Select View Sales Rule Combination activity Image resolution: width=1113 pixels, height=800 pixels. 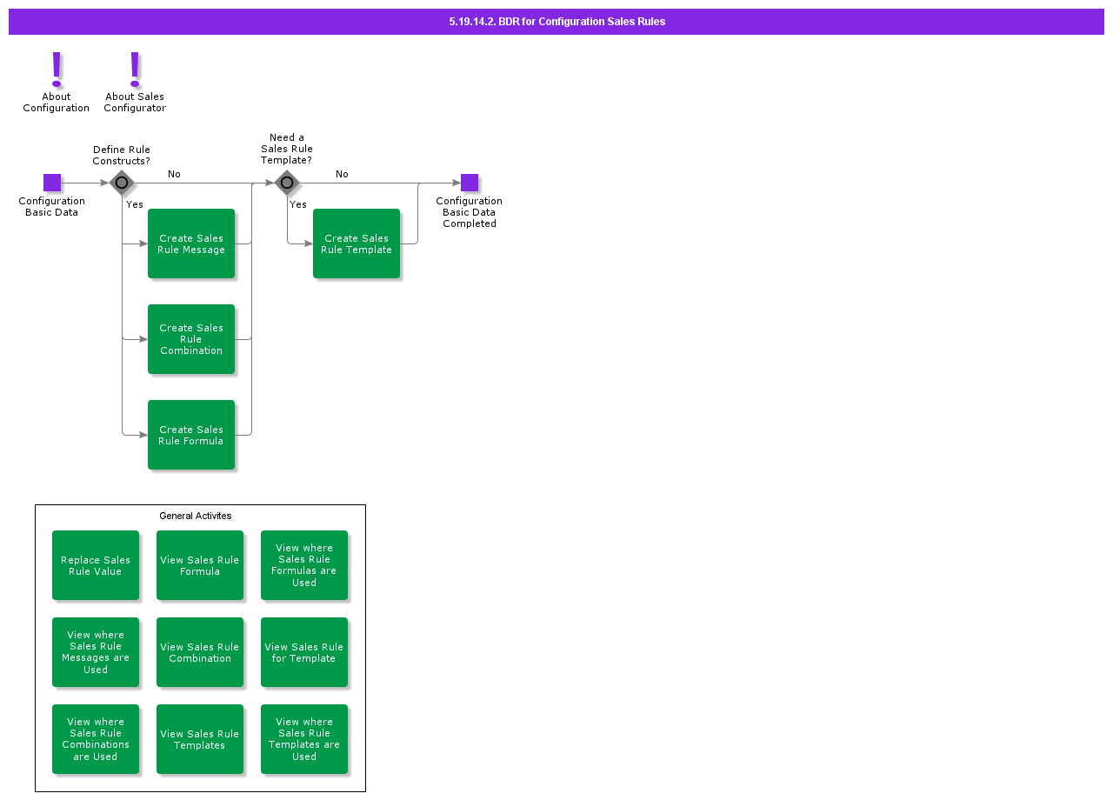point(200,652)
